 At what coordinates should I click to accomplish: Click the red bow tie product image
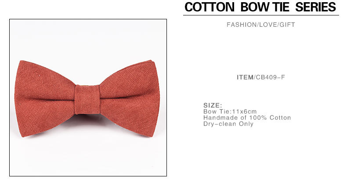click(x=88, y=97)
